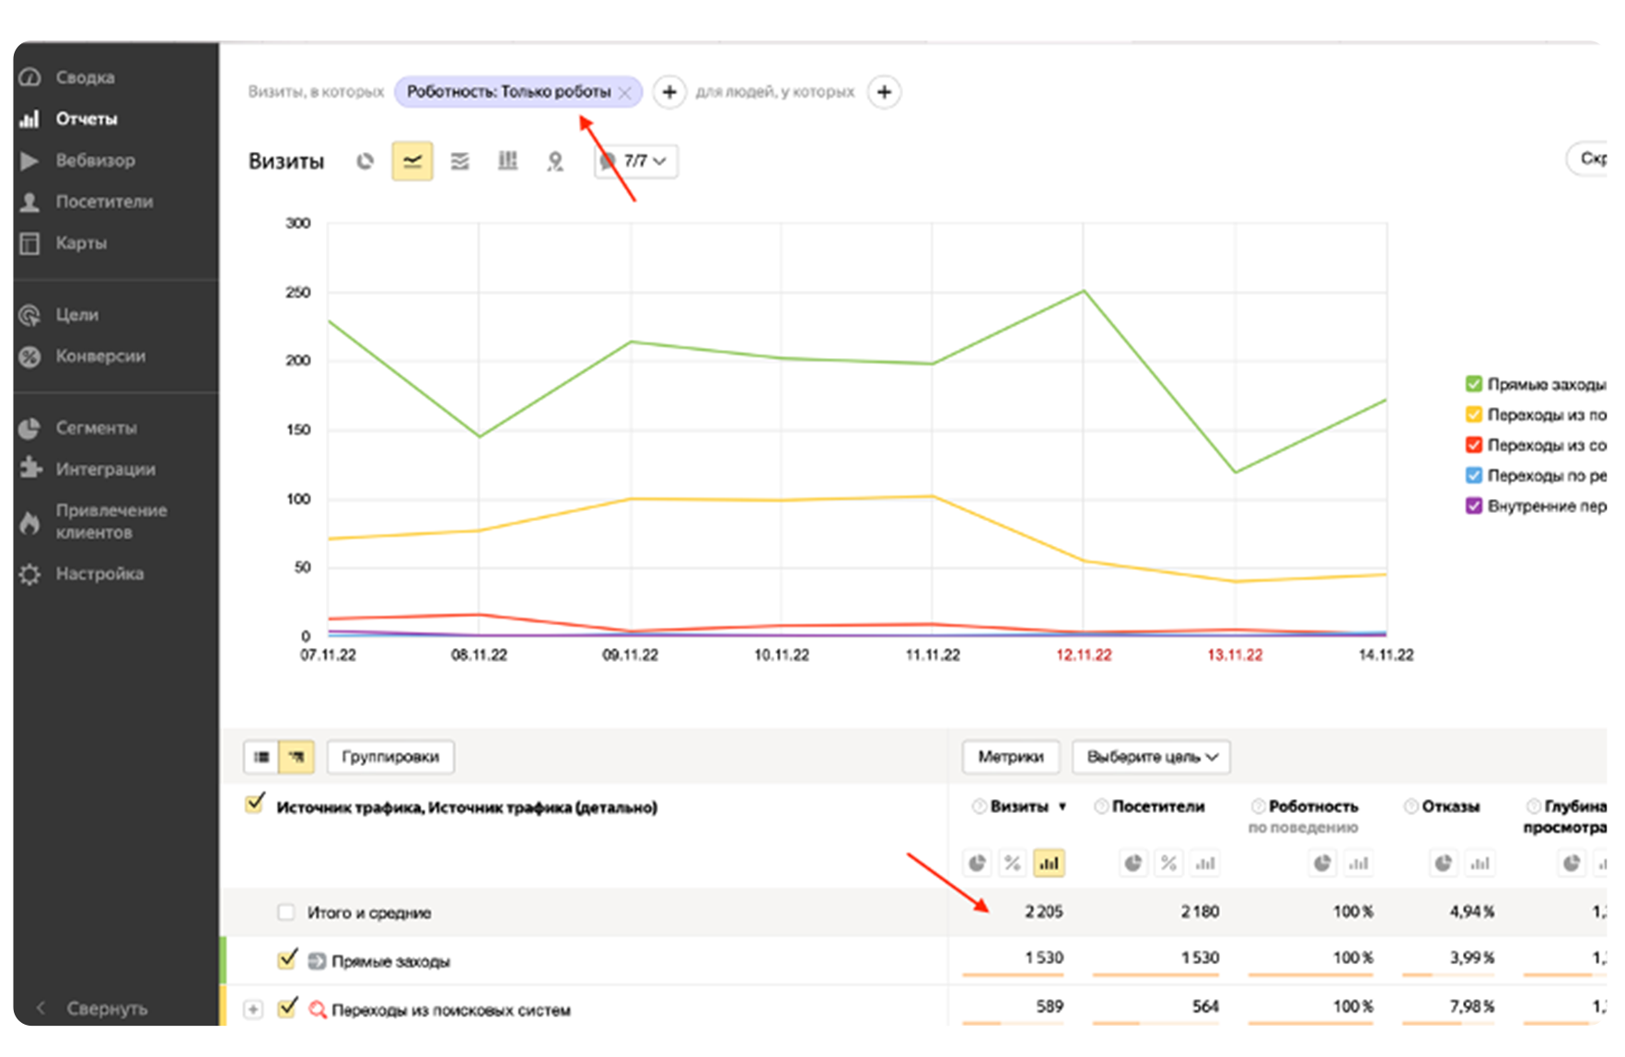Show Роботность as pie chart

coord(1323,863)
